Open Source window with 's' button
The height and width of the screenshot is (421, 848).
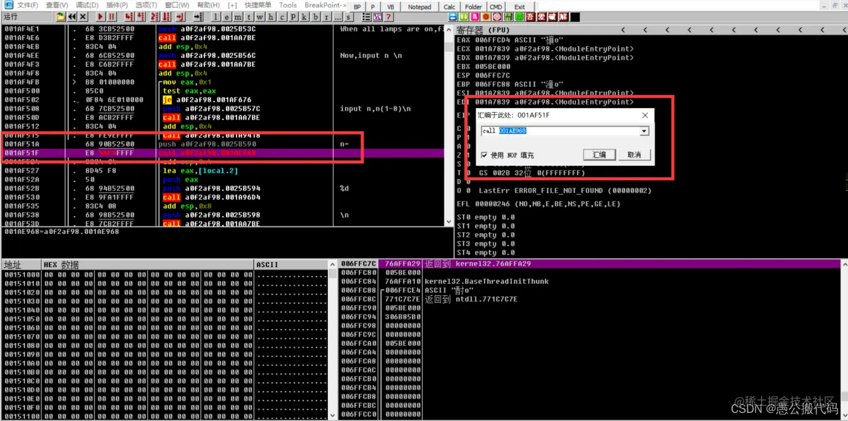pyautogui.click(x=348, y=16)
